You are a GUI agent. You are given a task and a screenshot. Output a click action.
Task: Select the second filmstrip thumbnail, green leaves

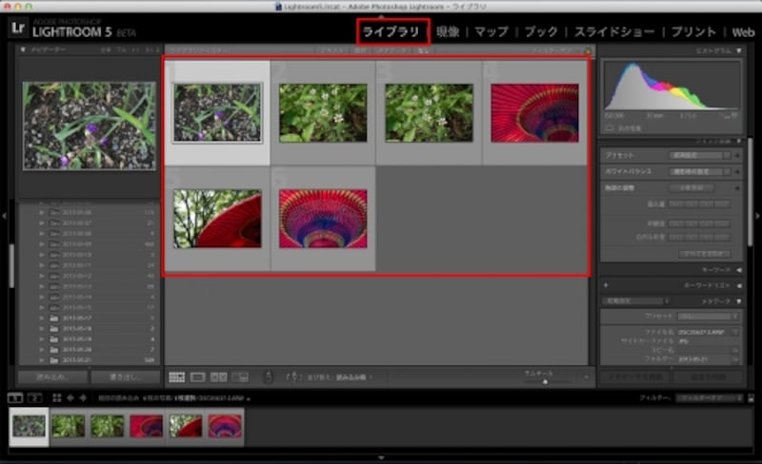(x=68, y=426)
